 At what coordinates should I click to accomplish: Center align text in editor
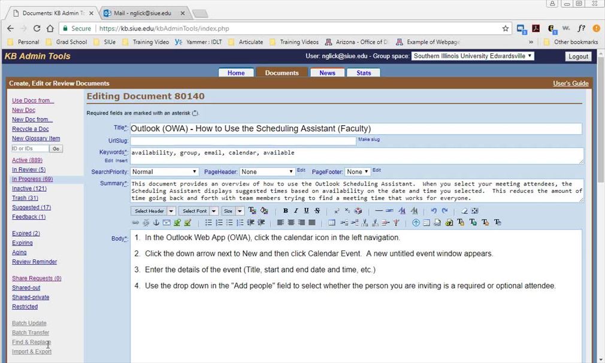tap(291, 223)
